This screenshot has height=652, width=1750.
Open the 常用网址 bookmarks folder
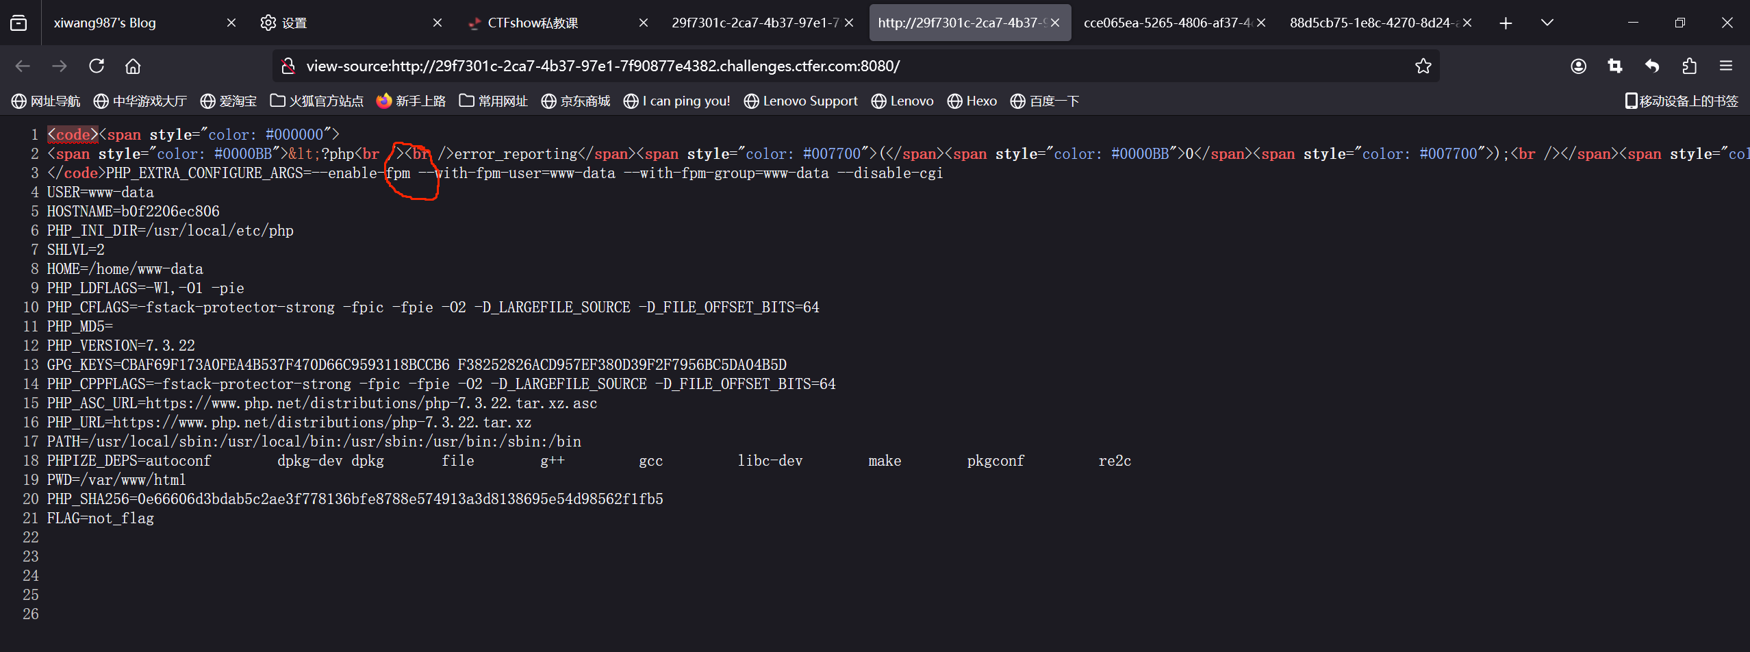(494, 101)
